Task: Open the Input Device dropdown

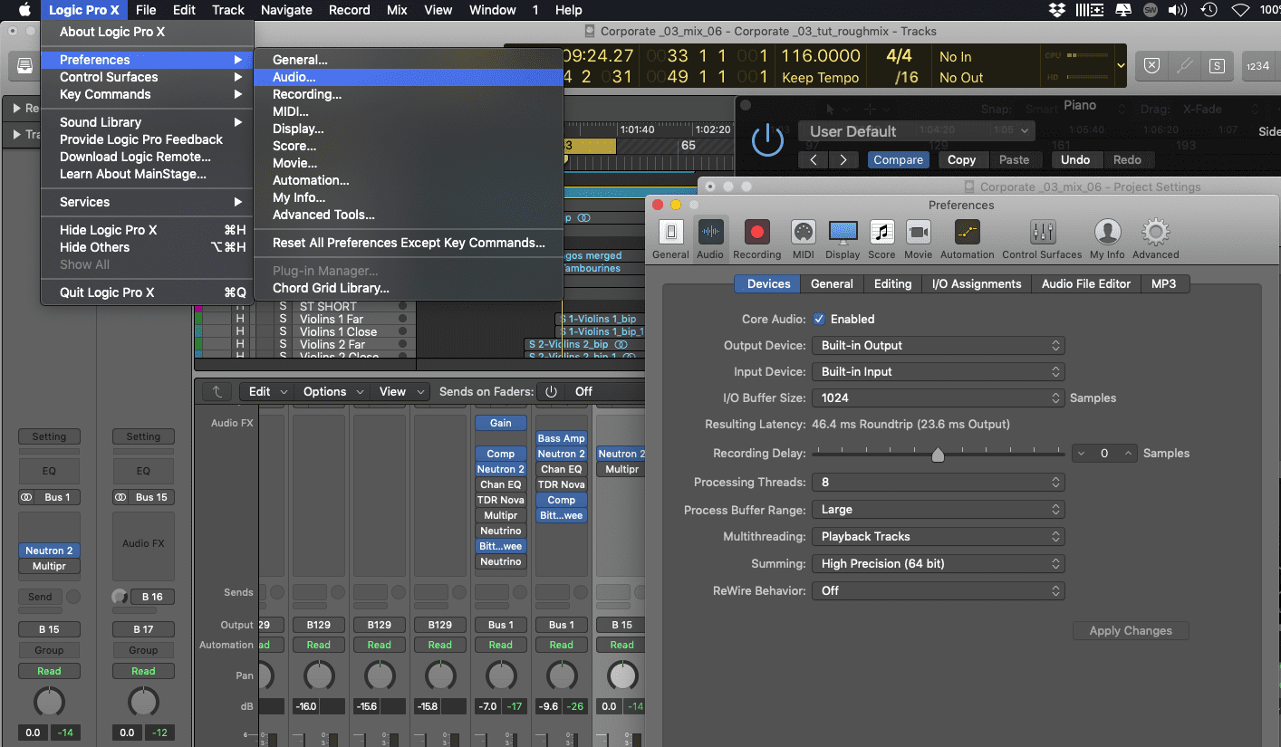Action: point(938,371)
